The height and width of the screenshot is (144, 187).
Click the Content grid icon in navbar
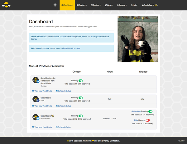click(78, 5)
